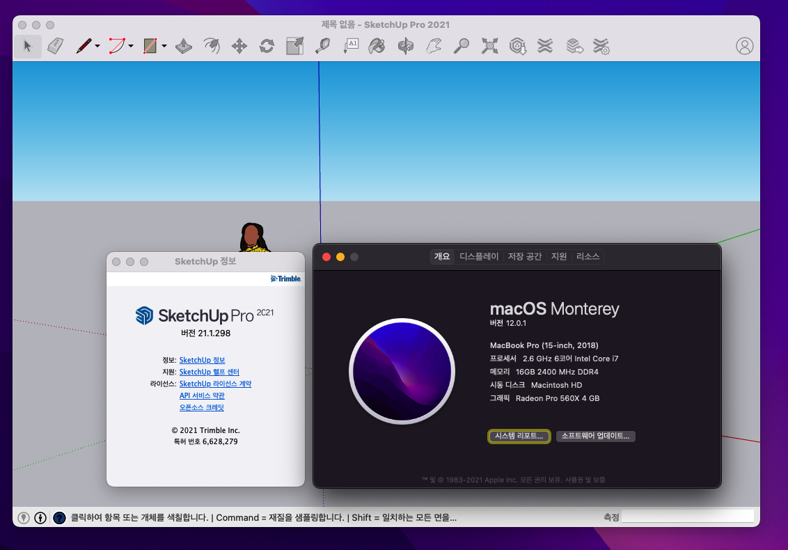Choose the Eraser tool
This screenshot has width=788, height=550.
pos(55,46)
